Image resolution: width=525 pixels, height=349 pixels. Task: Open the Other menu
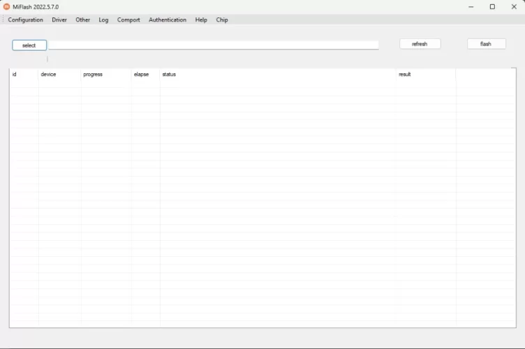pyautogui.click(x=83, y=20)
